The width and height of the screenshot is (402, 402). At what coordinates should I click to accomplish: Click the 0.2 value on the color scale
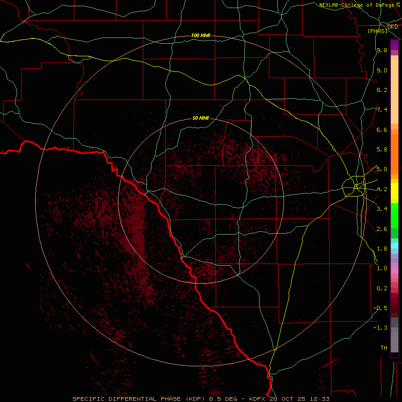pos(382,289)
